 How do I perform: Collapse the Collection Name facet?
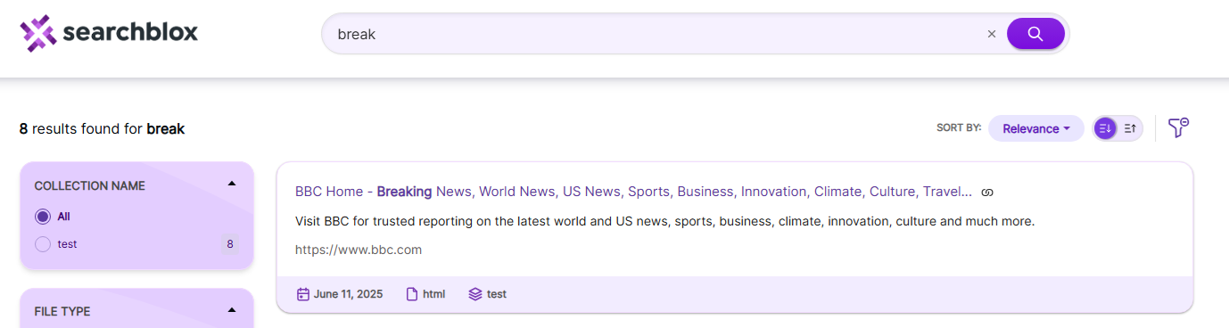232,184
